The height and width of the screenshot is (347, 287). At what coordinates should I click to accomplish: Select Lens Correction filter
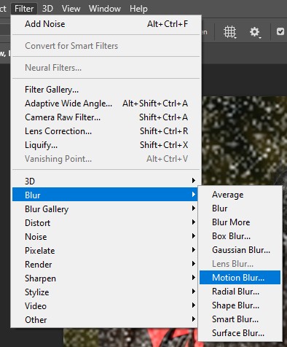click(x=106, y=131)
